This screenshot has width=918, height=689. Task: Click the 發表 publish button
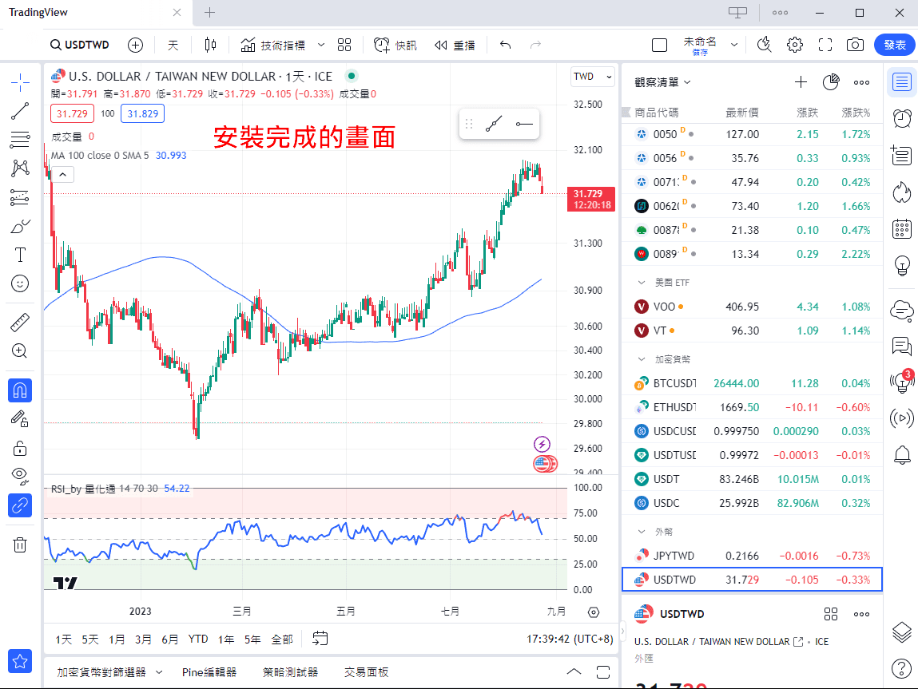(x=894, y=45)
